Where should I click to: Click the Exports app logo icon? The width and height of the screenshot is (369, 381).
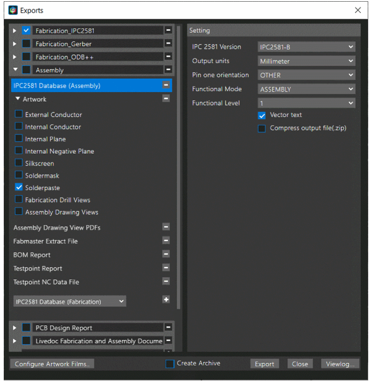[x=13, y=10]
